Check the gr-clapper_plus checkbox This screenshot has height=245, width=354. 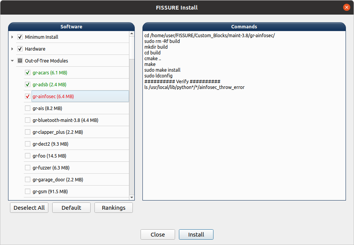point(28,132)
